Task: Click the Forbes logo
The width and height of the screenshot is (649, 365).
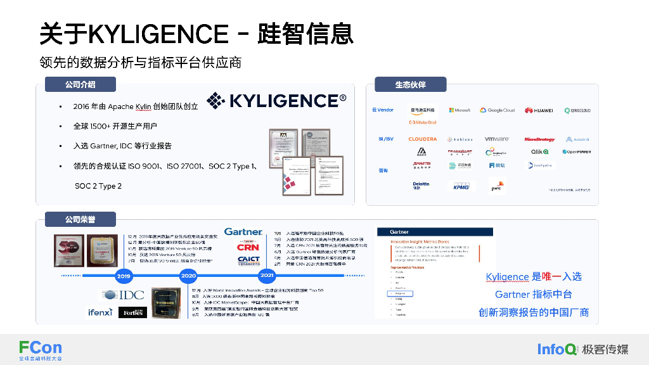Action: click(x=133, y=312)
